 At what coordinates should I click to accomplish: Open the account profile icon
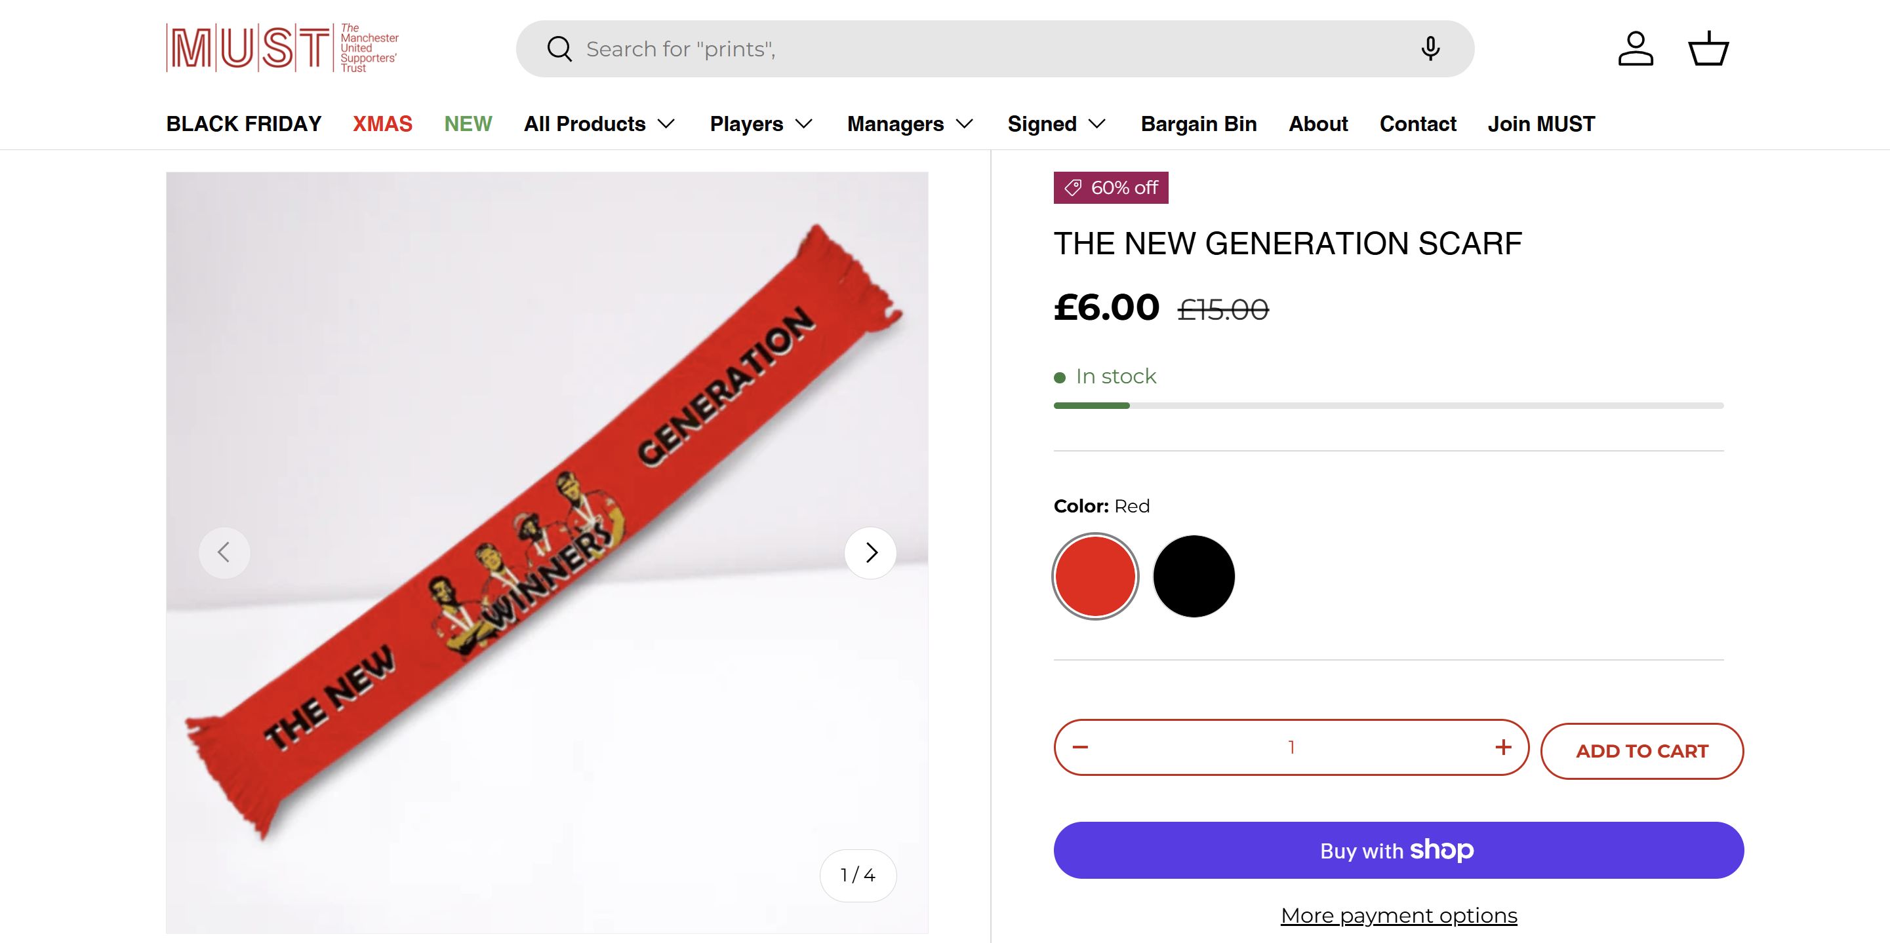[x=1636, y=49]
